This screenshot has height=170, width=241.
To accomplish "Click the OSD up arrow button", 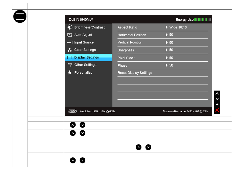I will pyautogui.click(x=217, y=93).
